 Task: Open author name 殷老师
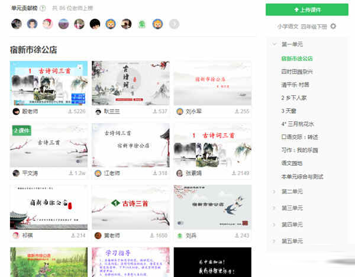(30, 111)
